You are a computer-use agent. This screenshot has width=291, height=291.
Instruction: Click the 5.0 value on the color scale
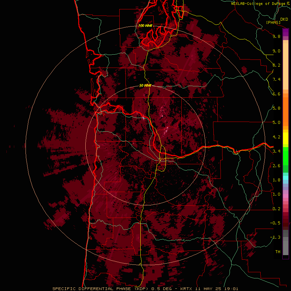276,123
